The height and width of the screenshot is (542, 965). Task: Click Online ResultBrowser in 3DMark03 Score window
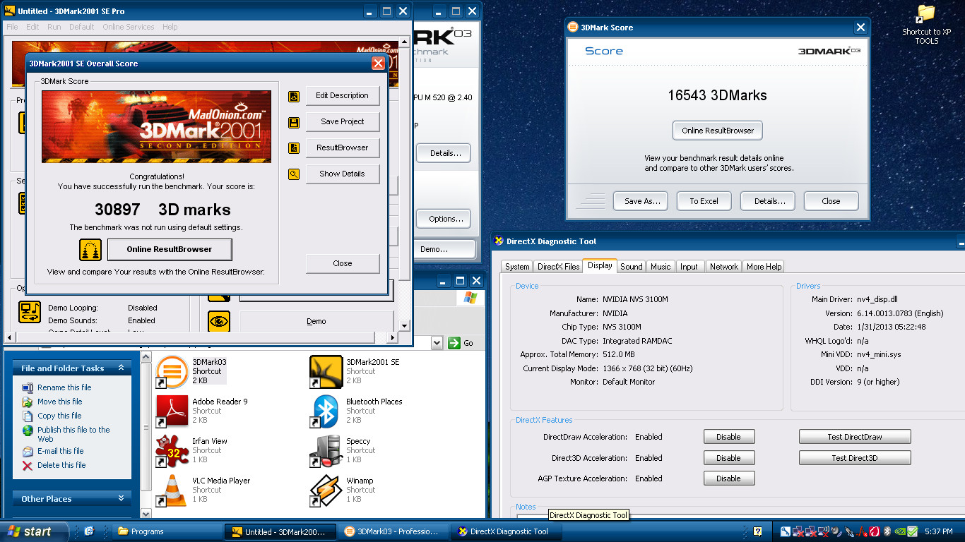[x=718, y=131]
